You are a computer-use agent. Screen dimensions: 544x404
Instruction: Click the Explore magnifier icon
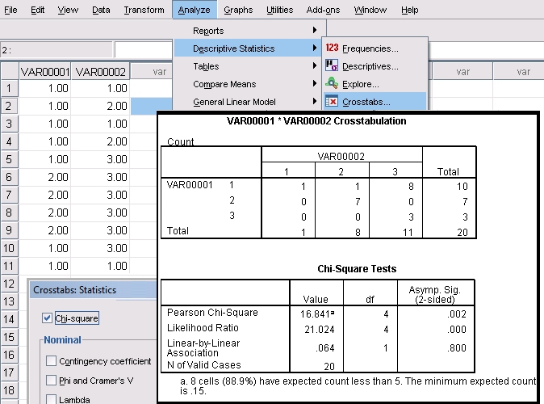pyautogui.click(x=332, y=84)
